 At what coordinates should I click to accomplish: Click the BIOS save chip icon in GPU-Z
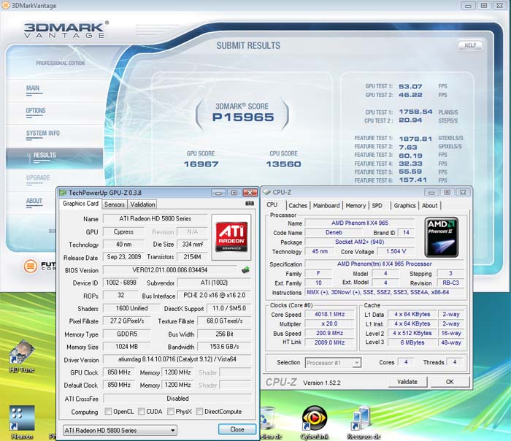[x=245, y=270]
